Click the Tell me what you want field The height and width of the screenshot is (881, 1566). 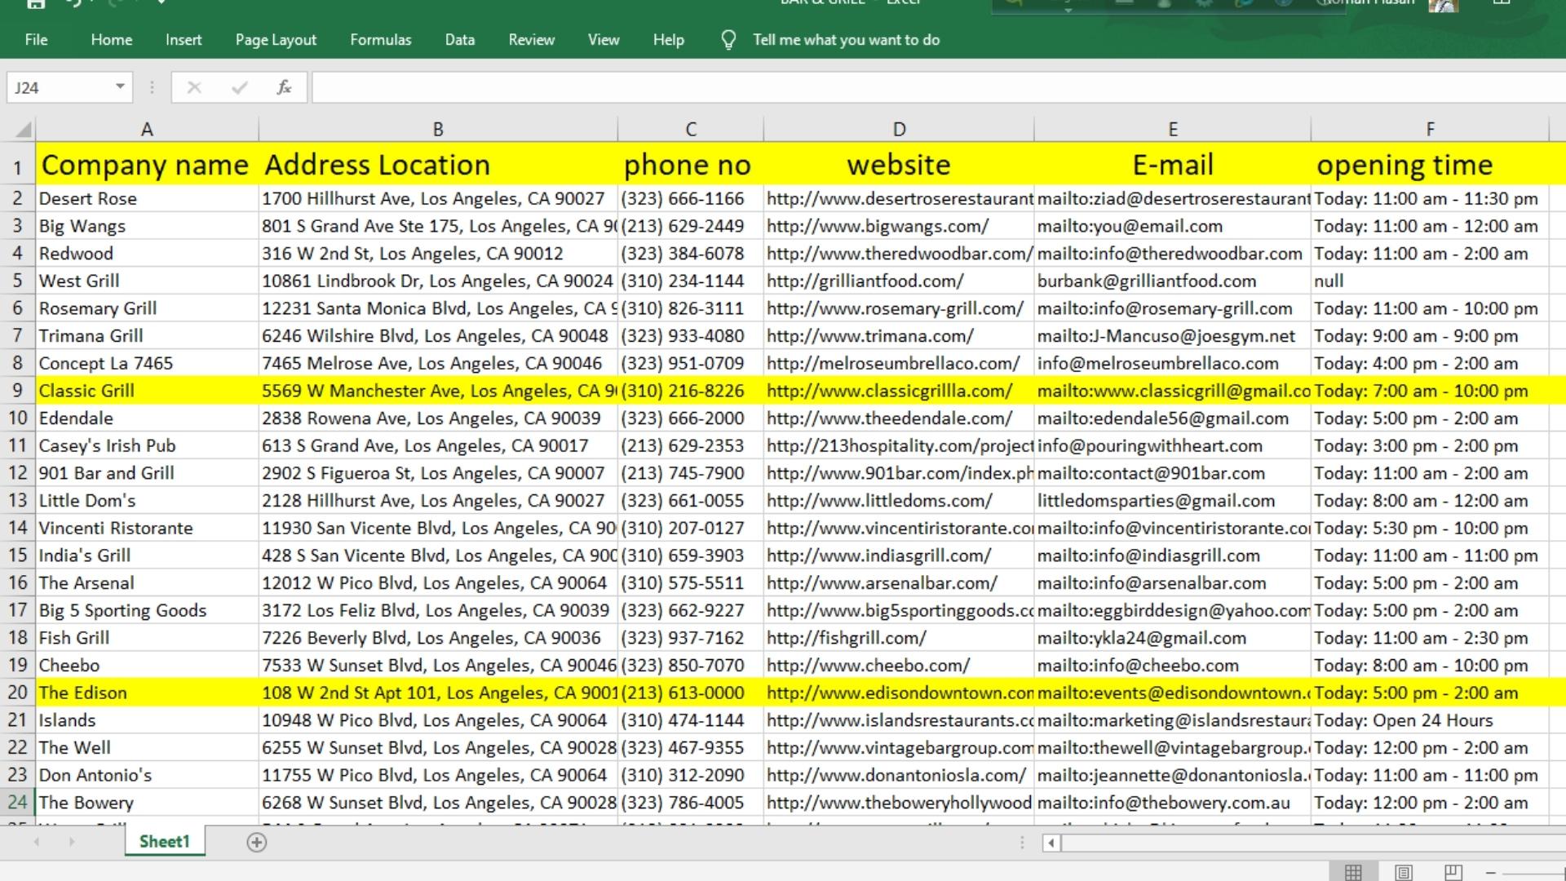click(846, 40)
